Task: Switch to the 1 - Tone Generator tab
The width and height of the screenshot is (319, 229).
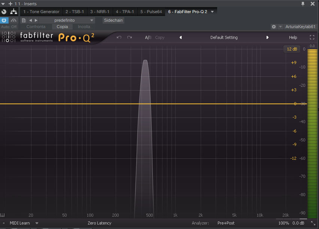Action: (41, 12)
